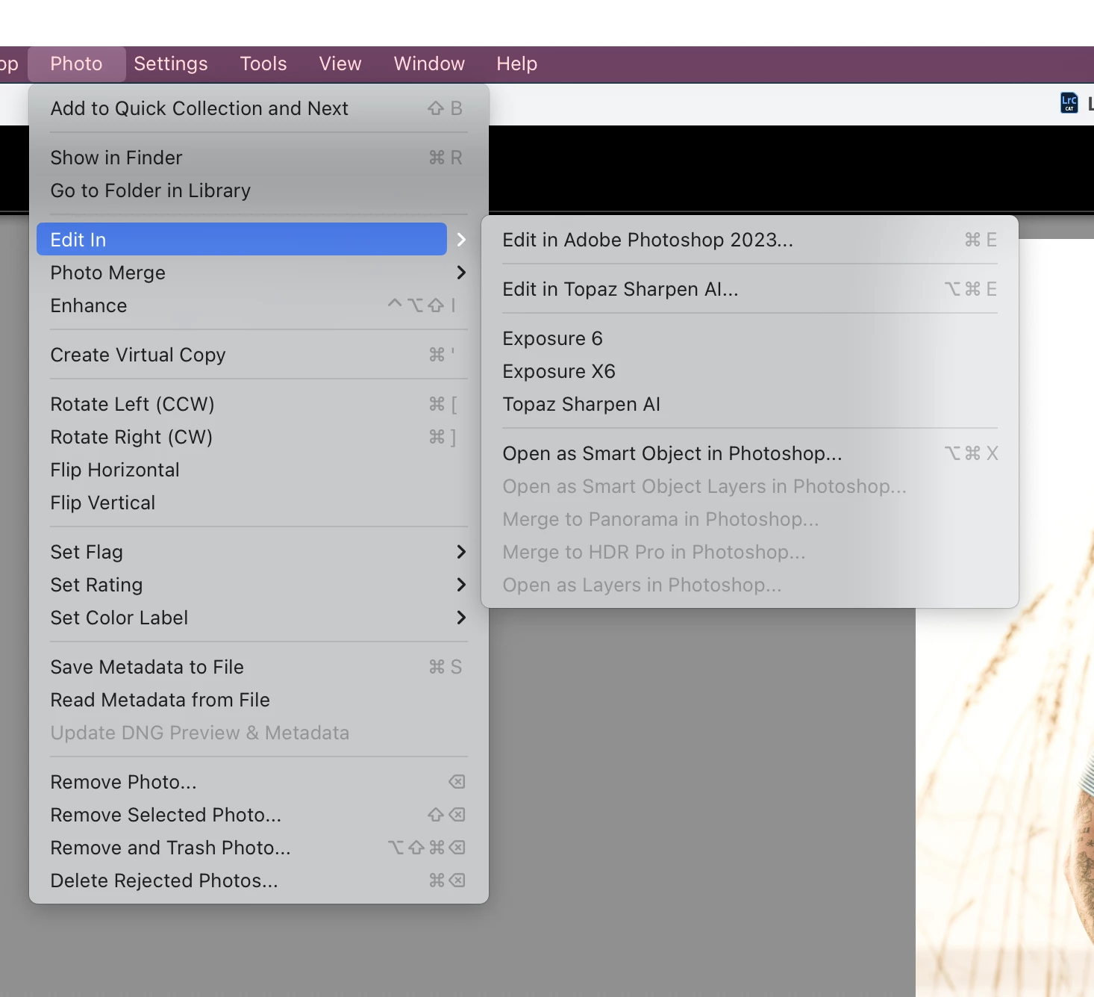This screenshot has width=1094, height=997.
Task: Click the Lightroom Classic Lrc document icon
Action: click(x=1069, y=103)
